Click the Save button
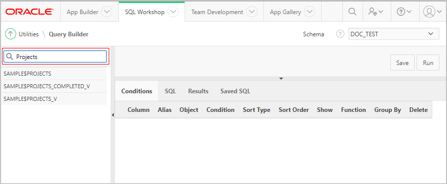447x184 pixels. coord(402,63)
